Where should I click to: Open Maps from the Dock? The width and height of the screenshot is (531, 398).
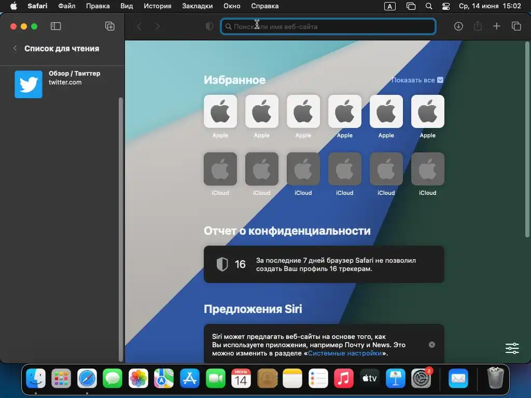[164, 378]
